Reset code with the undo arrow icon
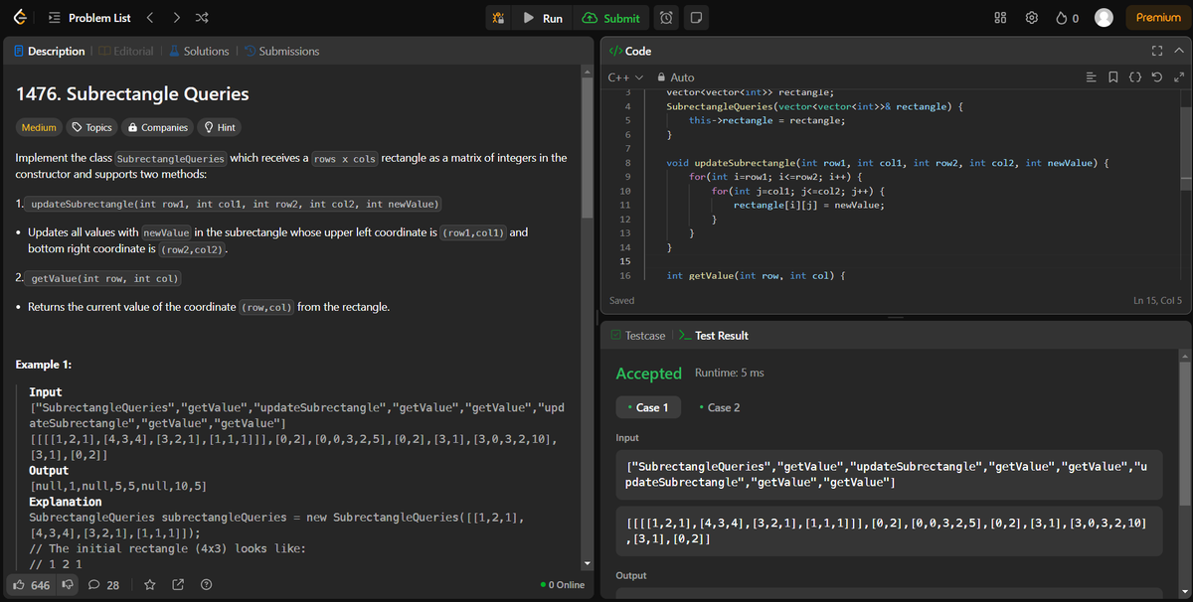Viewport: 1193px width, 602px height. coord(1155,76)
